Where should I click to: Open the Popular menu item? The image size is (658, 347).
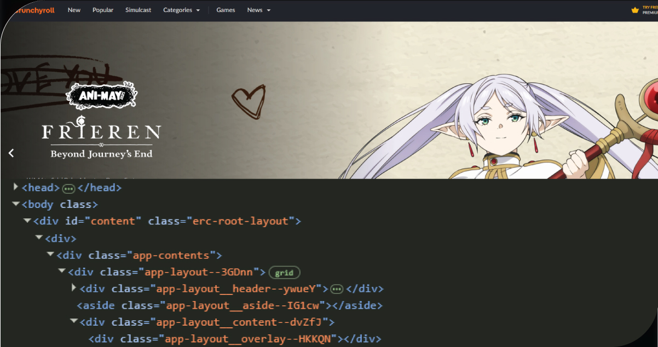(103, 10)
